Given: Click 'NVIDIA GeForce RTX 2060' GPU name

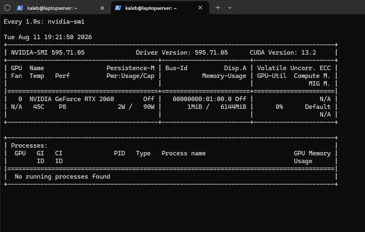Looking at the screenshot, I should click(72, 99).
